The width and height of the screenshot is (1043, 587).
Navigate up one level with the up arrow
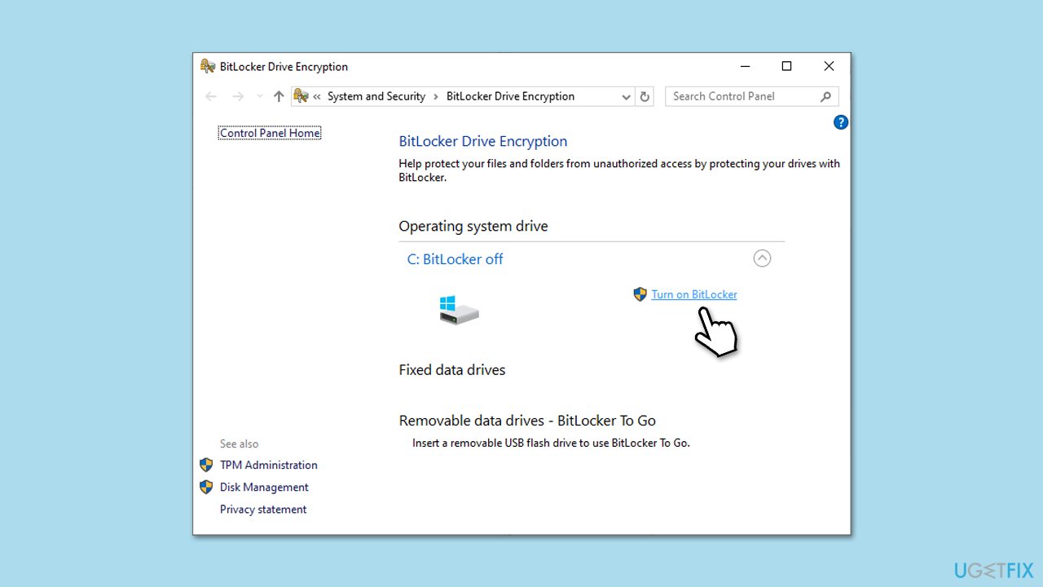(x=278, y=96)
